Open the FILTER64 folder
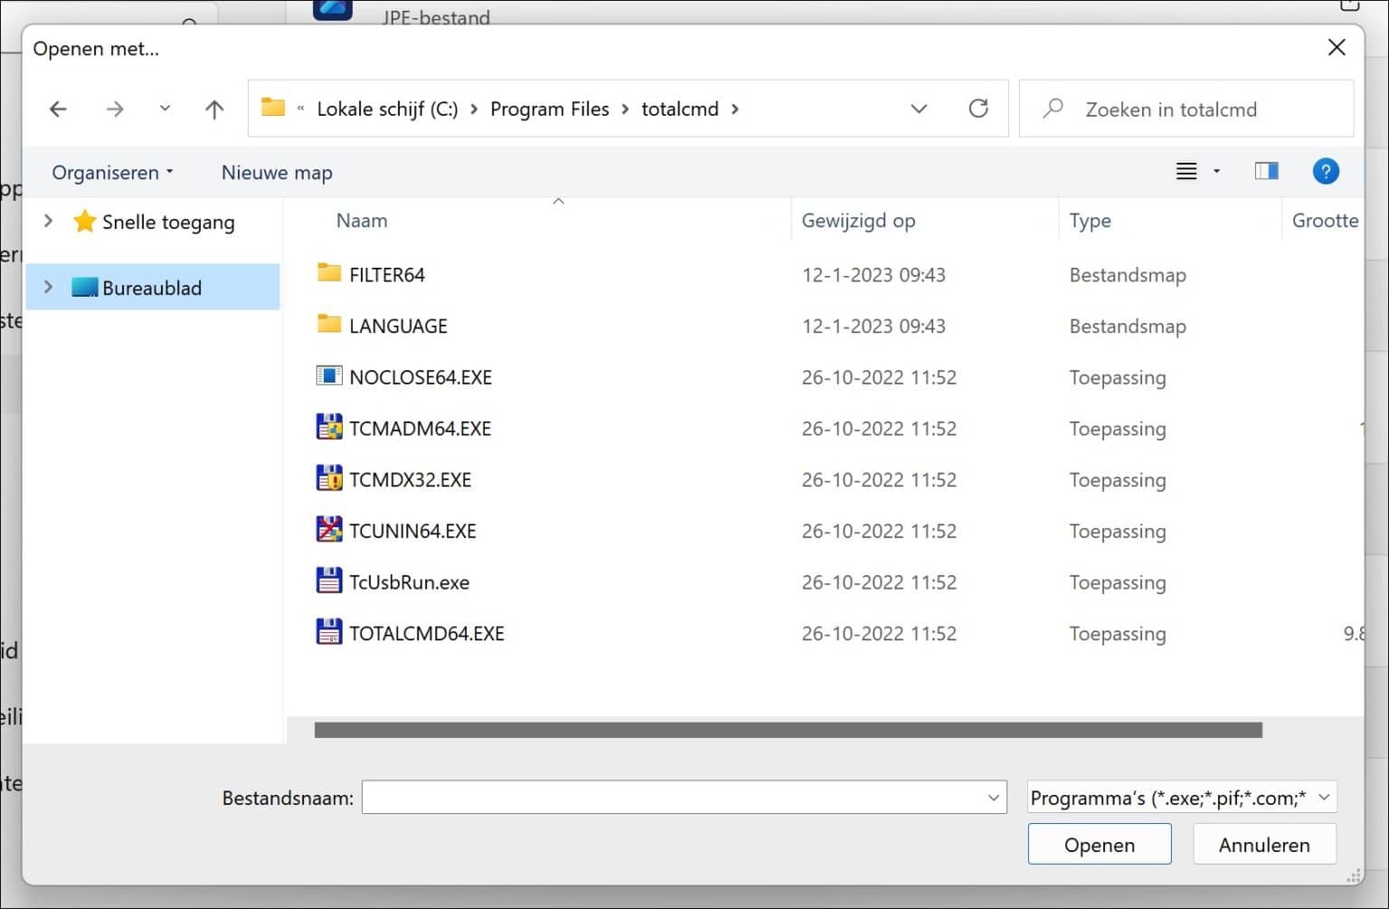The height and width of the screenshot is (909, 1389). 387,274
